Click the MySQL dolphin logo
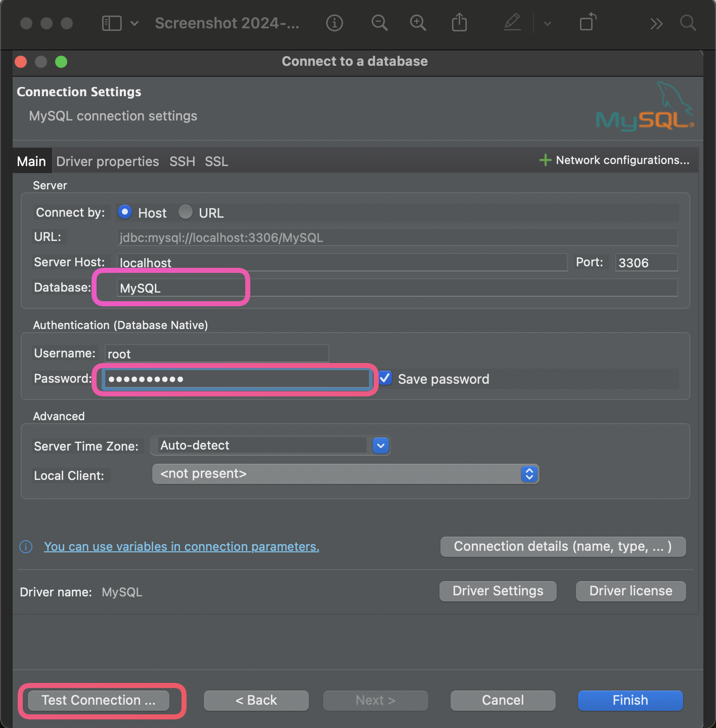The image size is (716, 728). pos(645,107)
